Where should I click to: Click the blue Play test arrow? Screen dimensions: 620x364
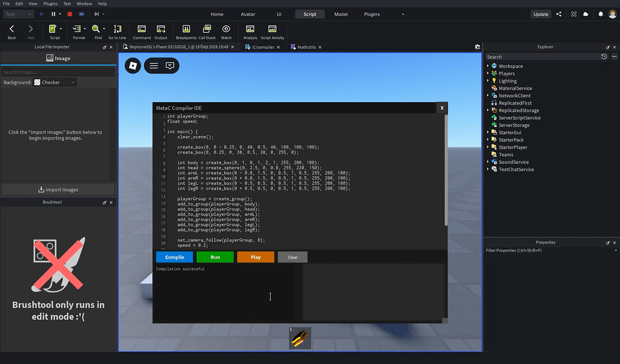click(x=42, y=15)
